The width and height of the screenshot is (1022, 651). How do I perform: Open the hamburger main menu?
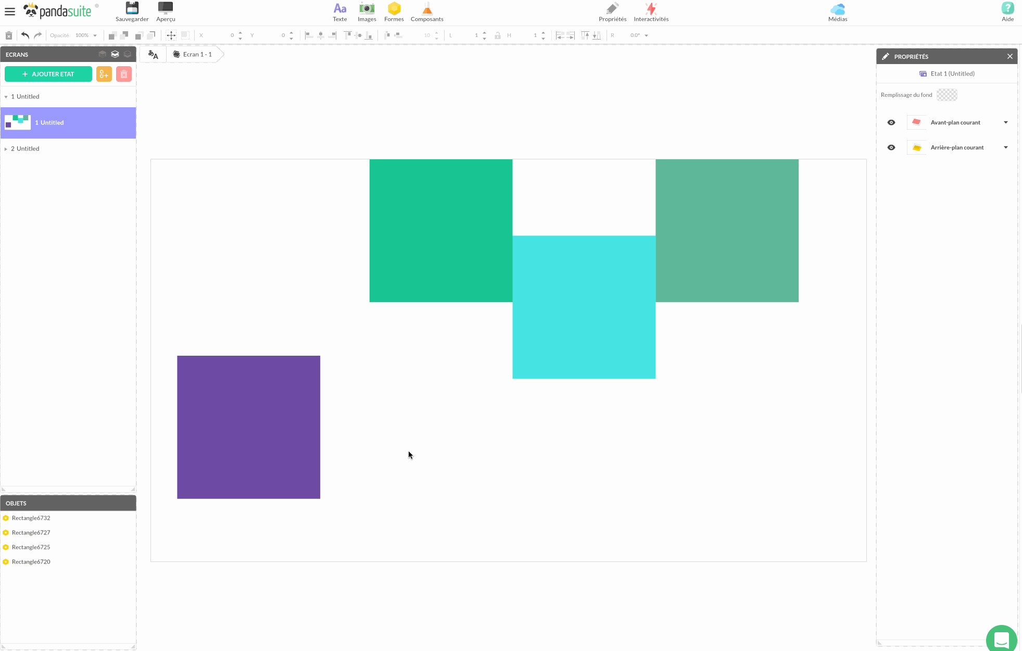click(10, 11)
